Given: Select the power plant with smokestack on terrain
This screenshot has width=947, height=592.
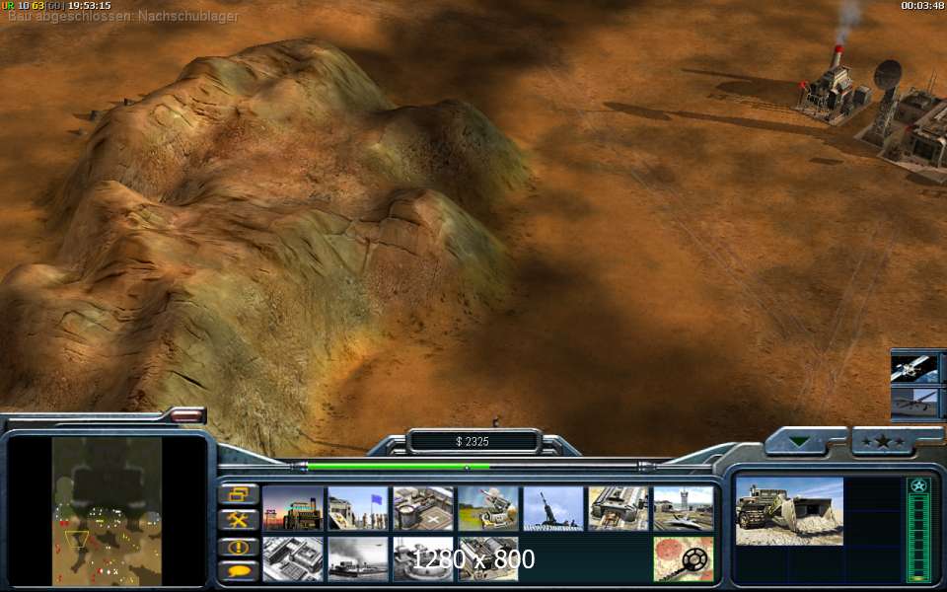Looking at the screenshot, I should (x=834, y=88).
